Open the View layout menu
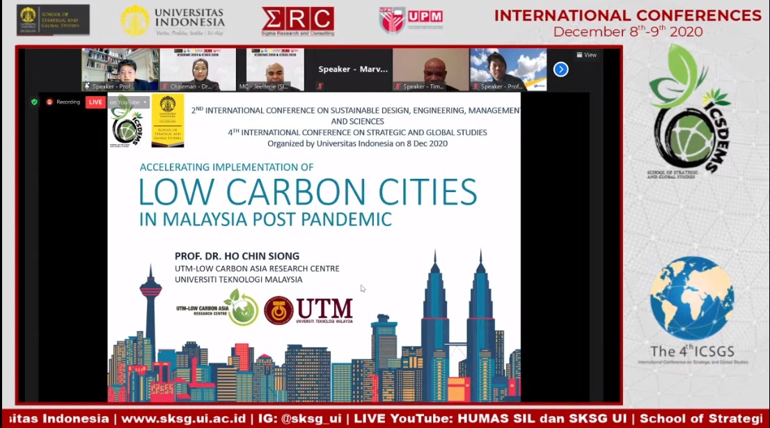 point(587,55)
